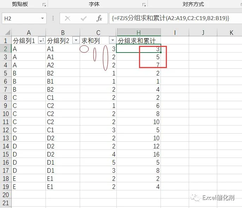Screen dimensions: 242x208
Task: Select column I header
Action: point(175,32)
